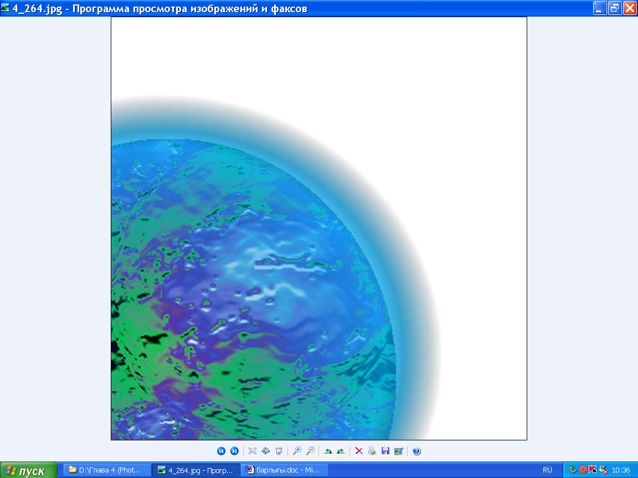Zoom out of the image
The image size is (638, 478).
point(310,451)
